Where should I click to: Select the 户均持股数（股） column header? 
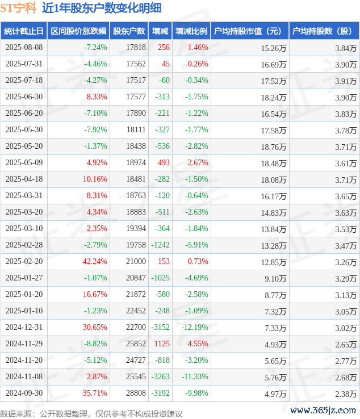pyautogui.click(x=324, y=31)
